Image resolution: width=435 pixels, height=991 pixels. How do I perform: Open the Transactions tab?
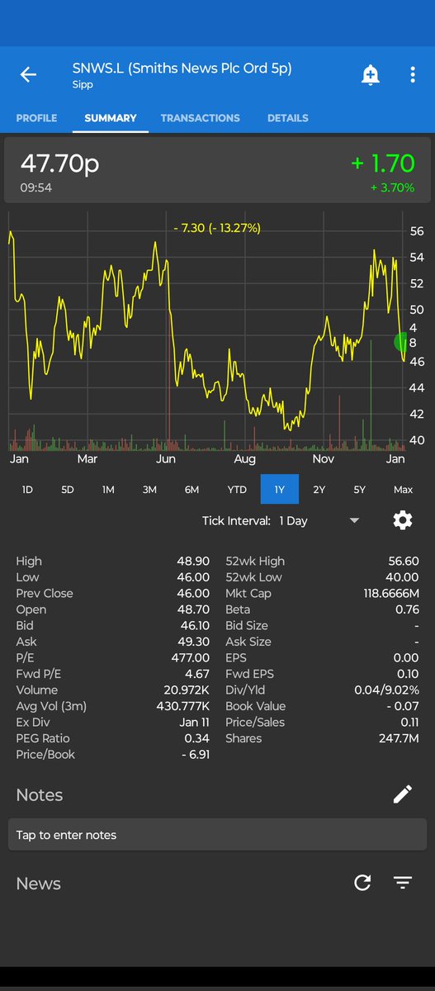tap(200, 118)
